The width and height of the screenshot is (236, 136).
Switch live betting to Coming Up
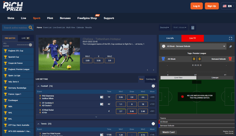[x=151, y=79]
